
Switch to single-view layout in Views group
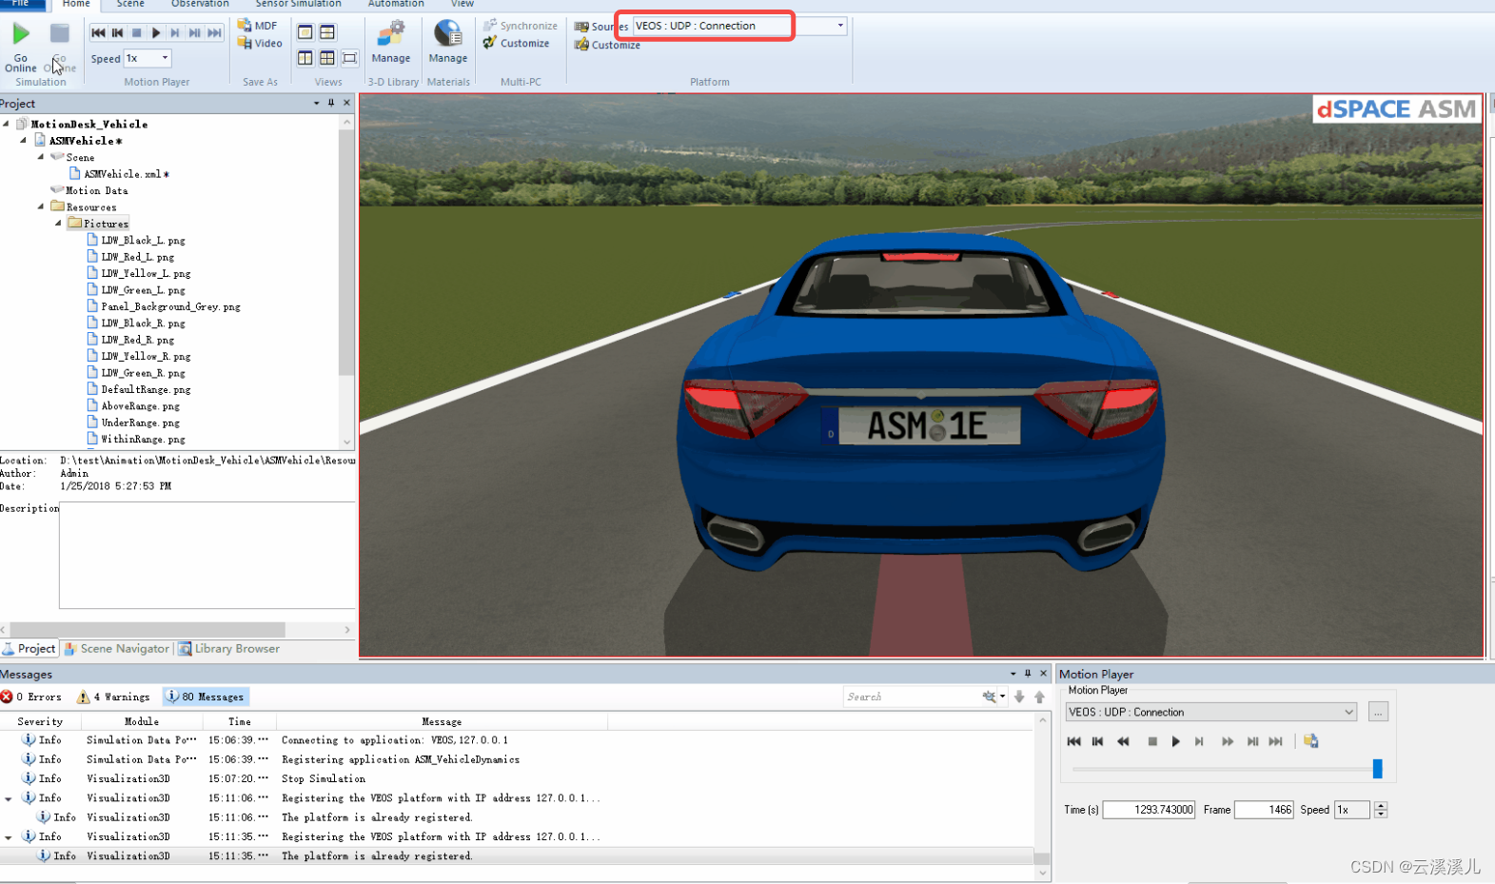[305, 32]
